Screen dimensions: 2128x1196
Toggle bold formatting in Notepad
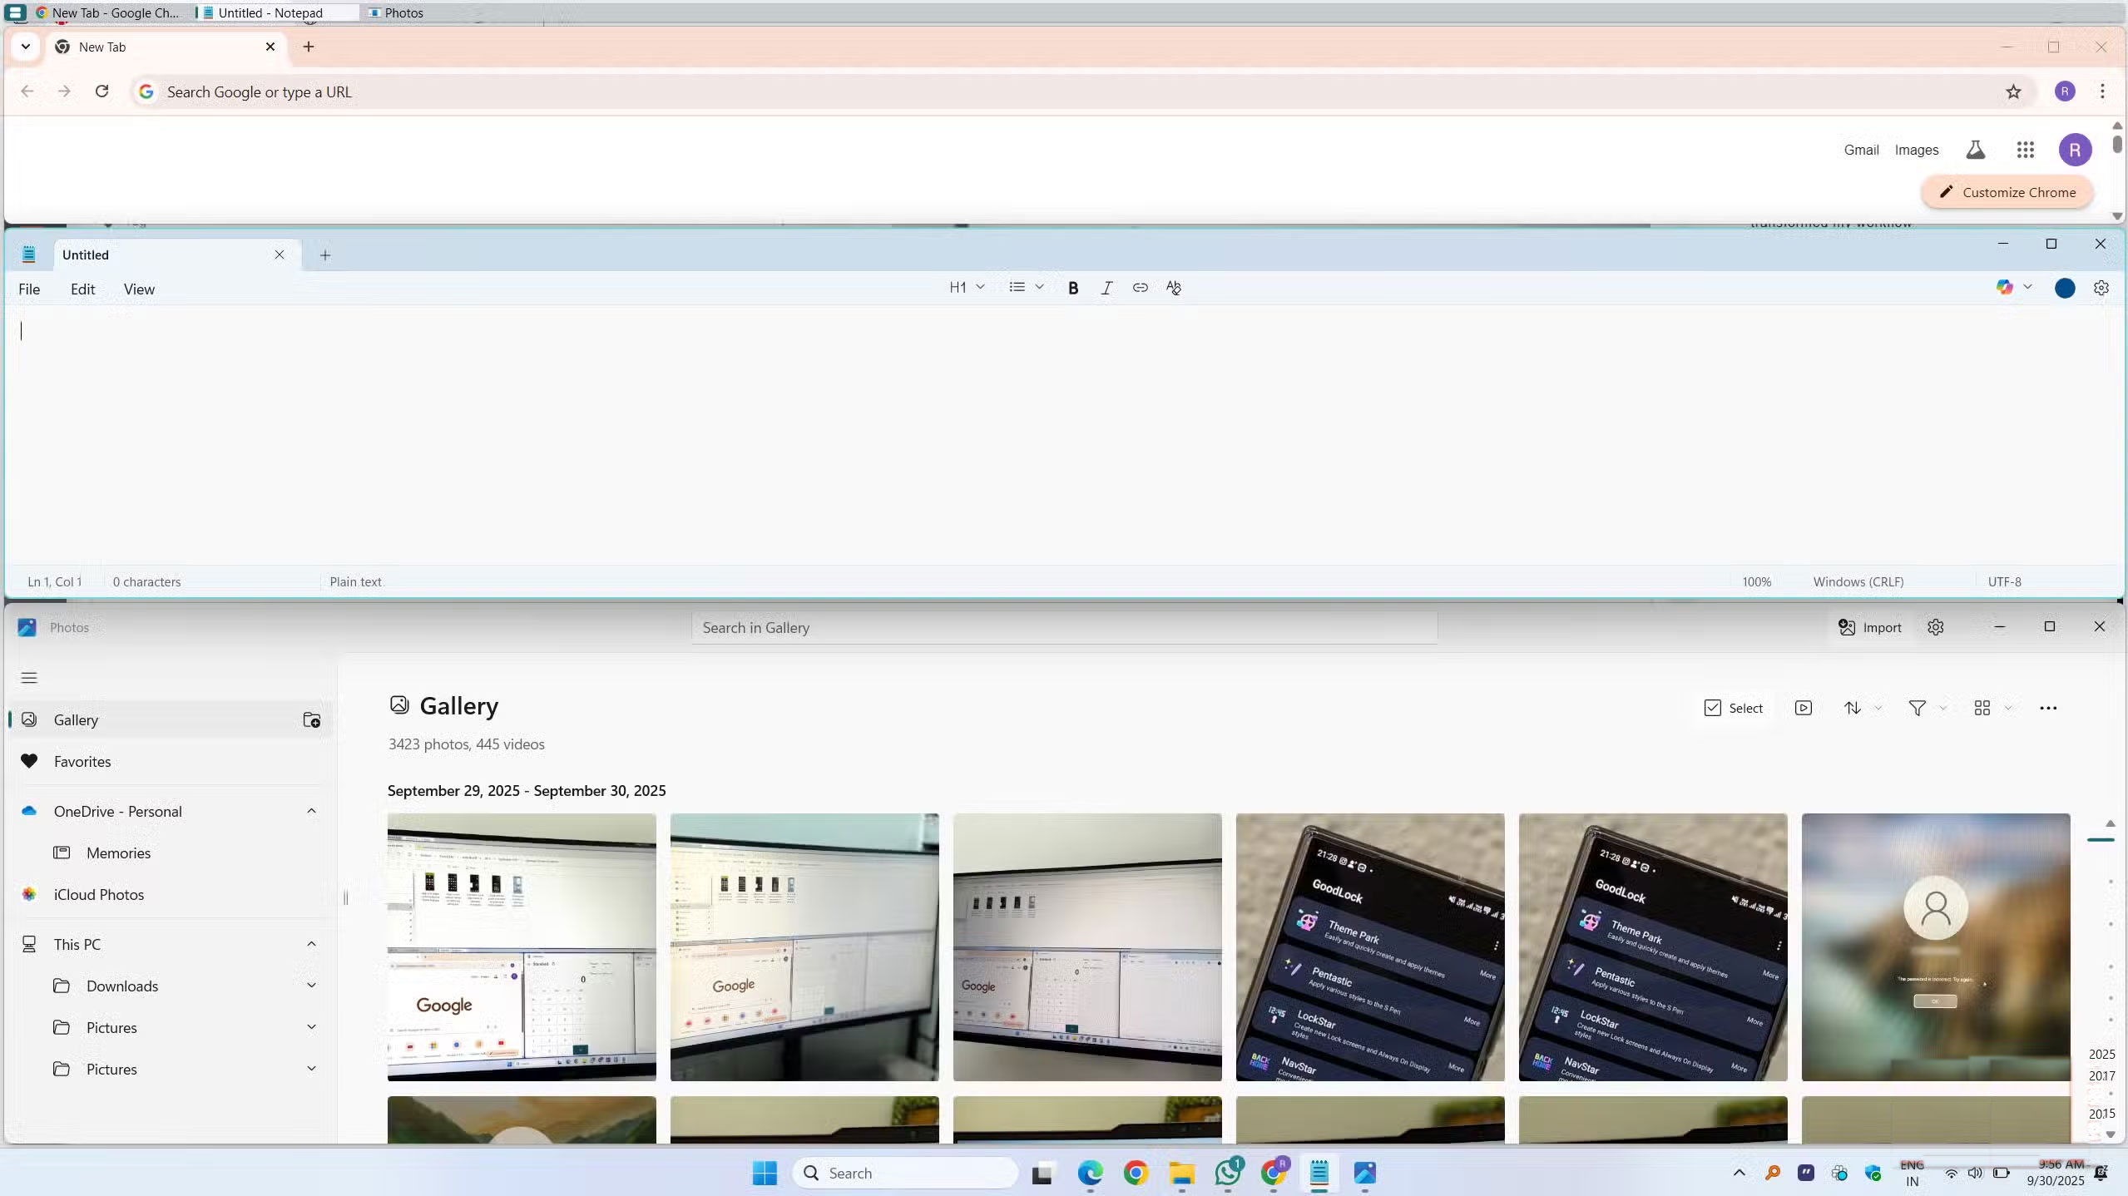click(1072, 287)
